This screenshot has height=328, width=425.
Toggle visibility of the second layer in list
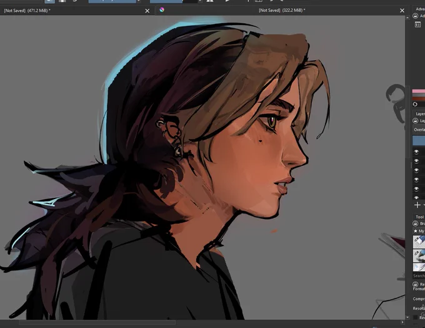pos(417,161)
